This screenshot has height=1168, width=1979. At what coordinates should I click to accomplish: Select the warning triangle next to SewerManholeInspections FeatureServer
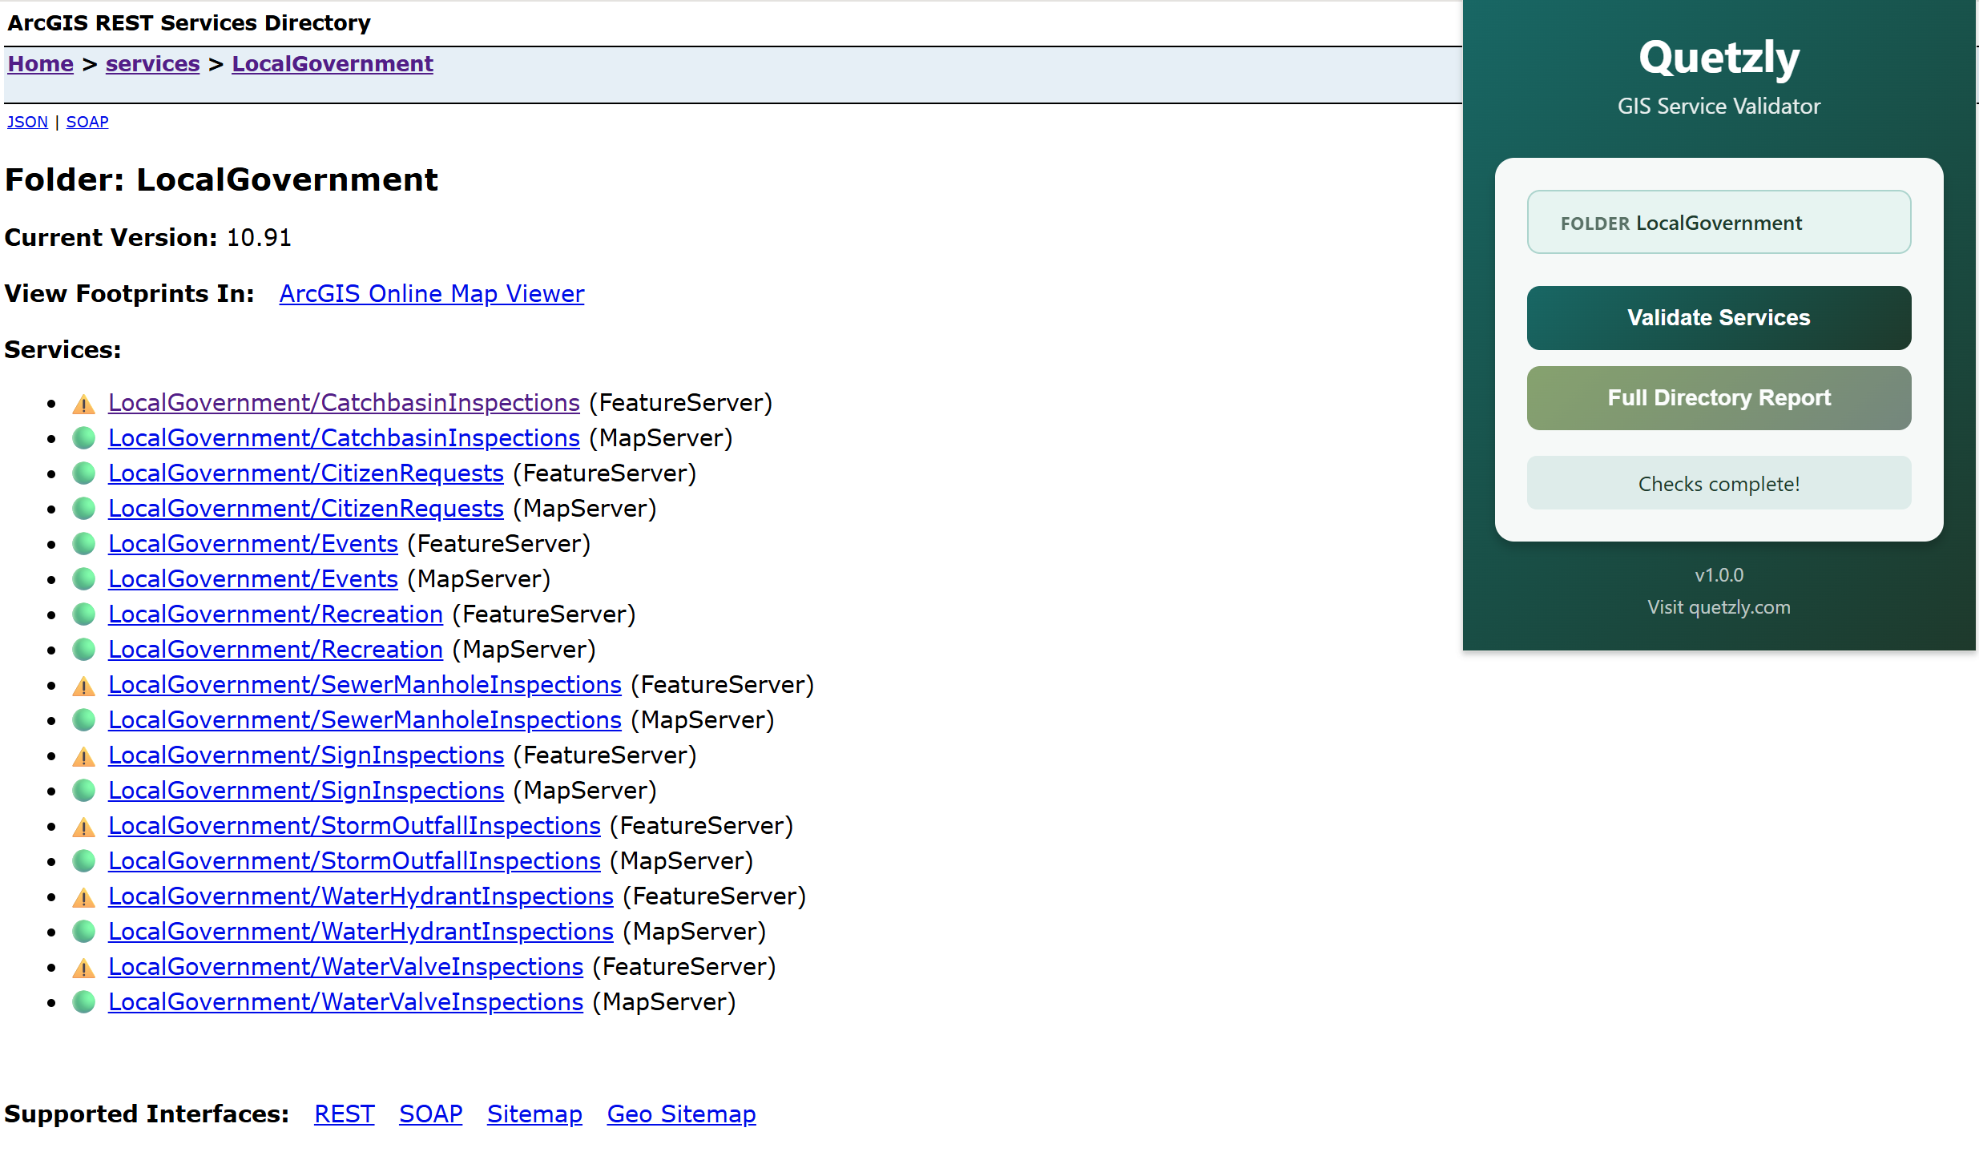coord(83,685)
